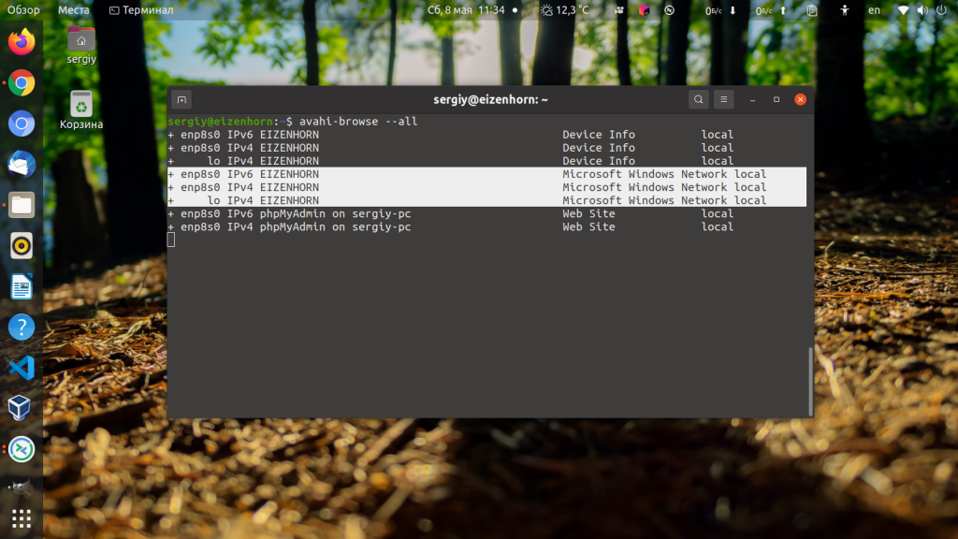Click lo IPv4 Microsoft Windows Network row

coord(486,200)
